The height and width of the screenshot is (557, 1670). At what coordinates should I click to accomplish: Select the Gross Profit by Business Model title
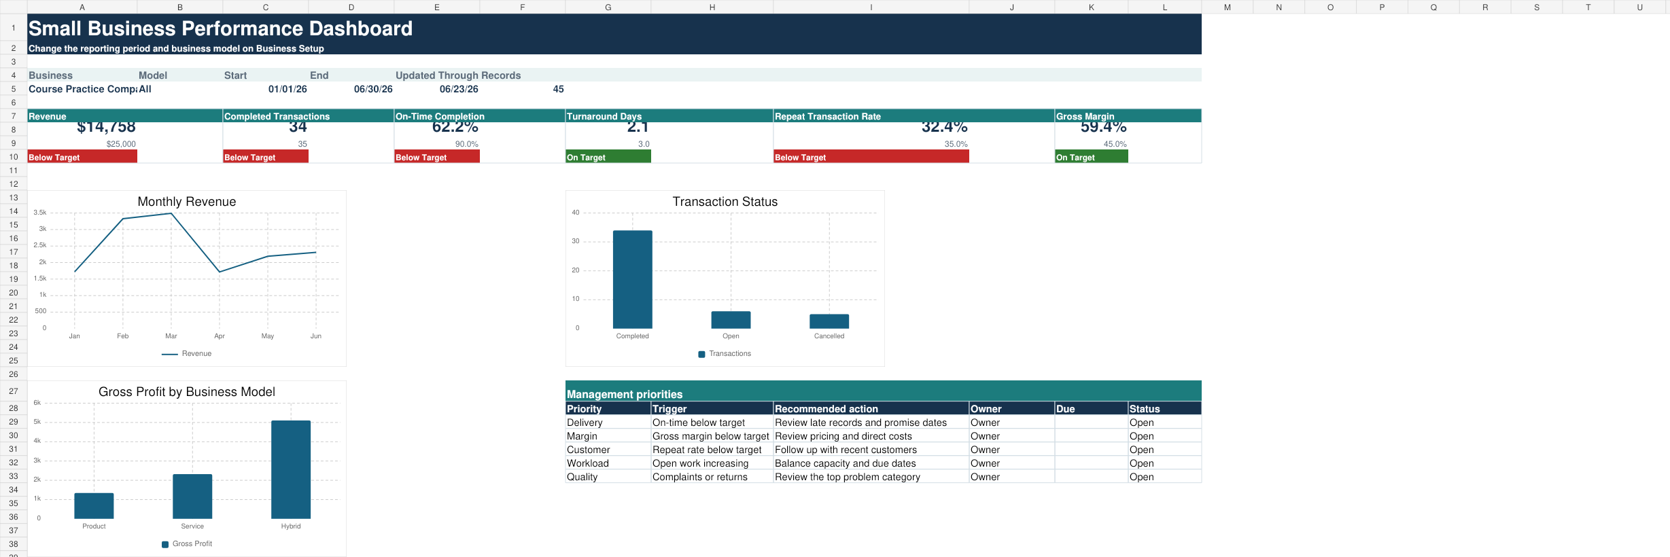point(187,392)
